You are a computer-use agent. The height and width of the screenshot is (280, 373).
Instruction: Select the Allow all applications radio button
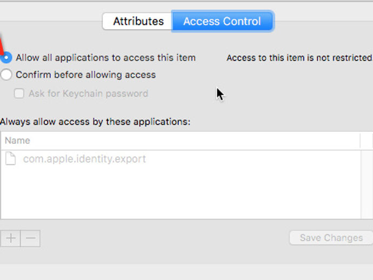coord(6,58)
